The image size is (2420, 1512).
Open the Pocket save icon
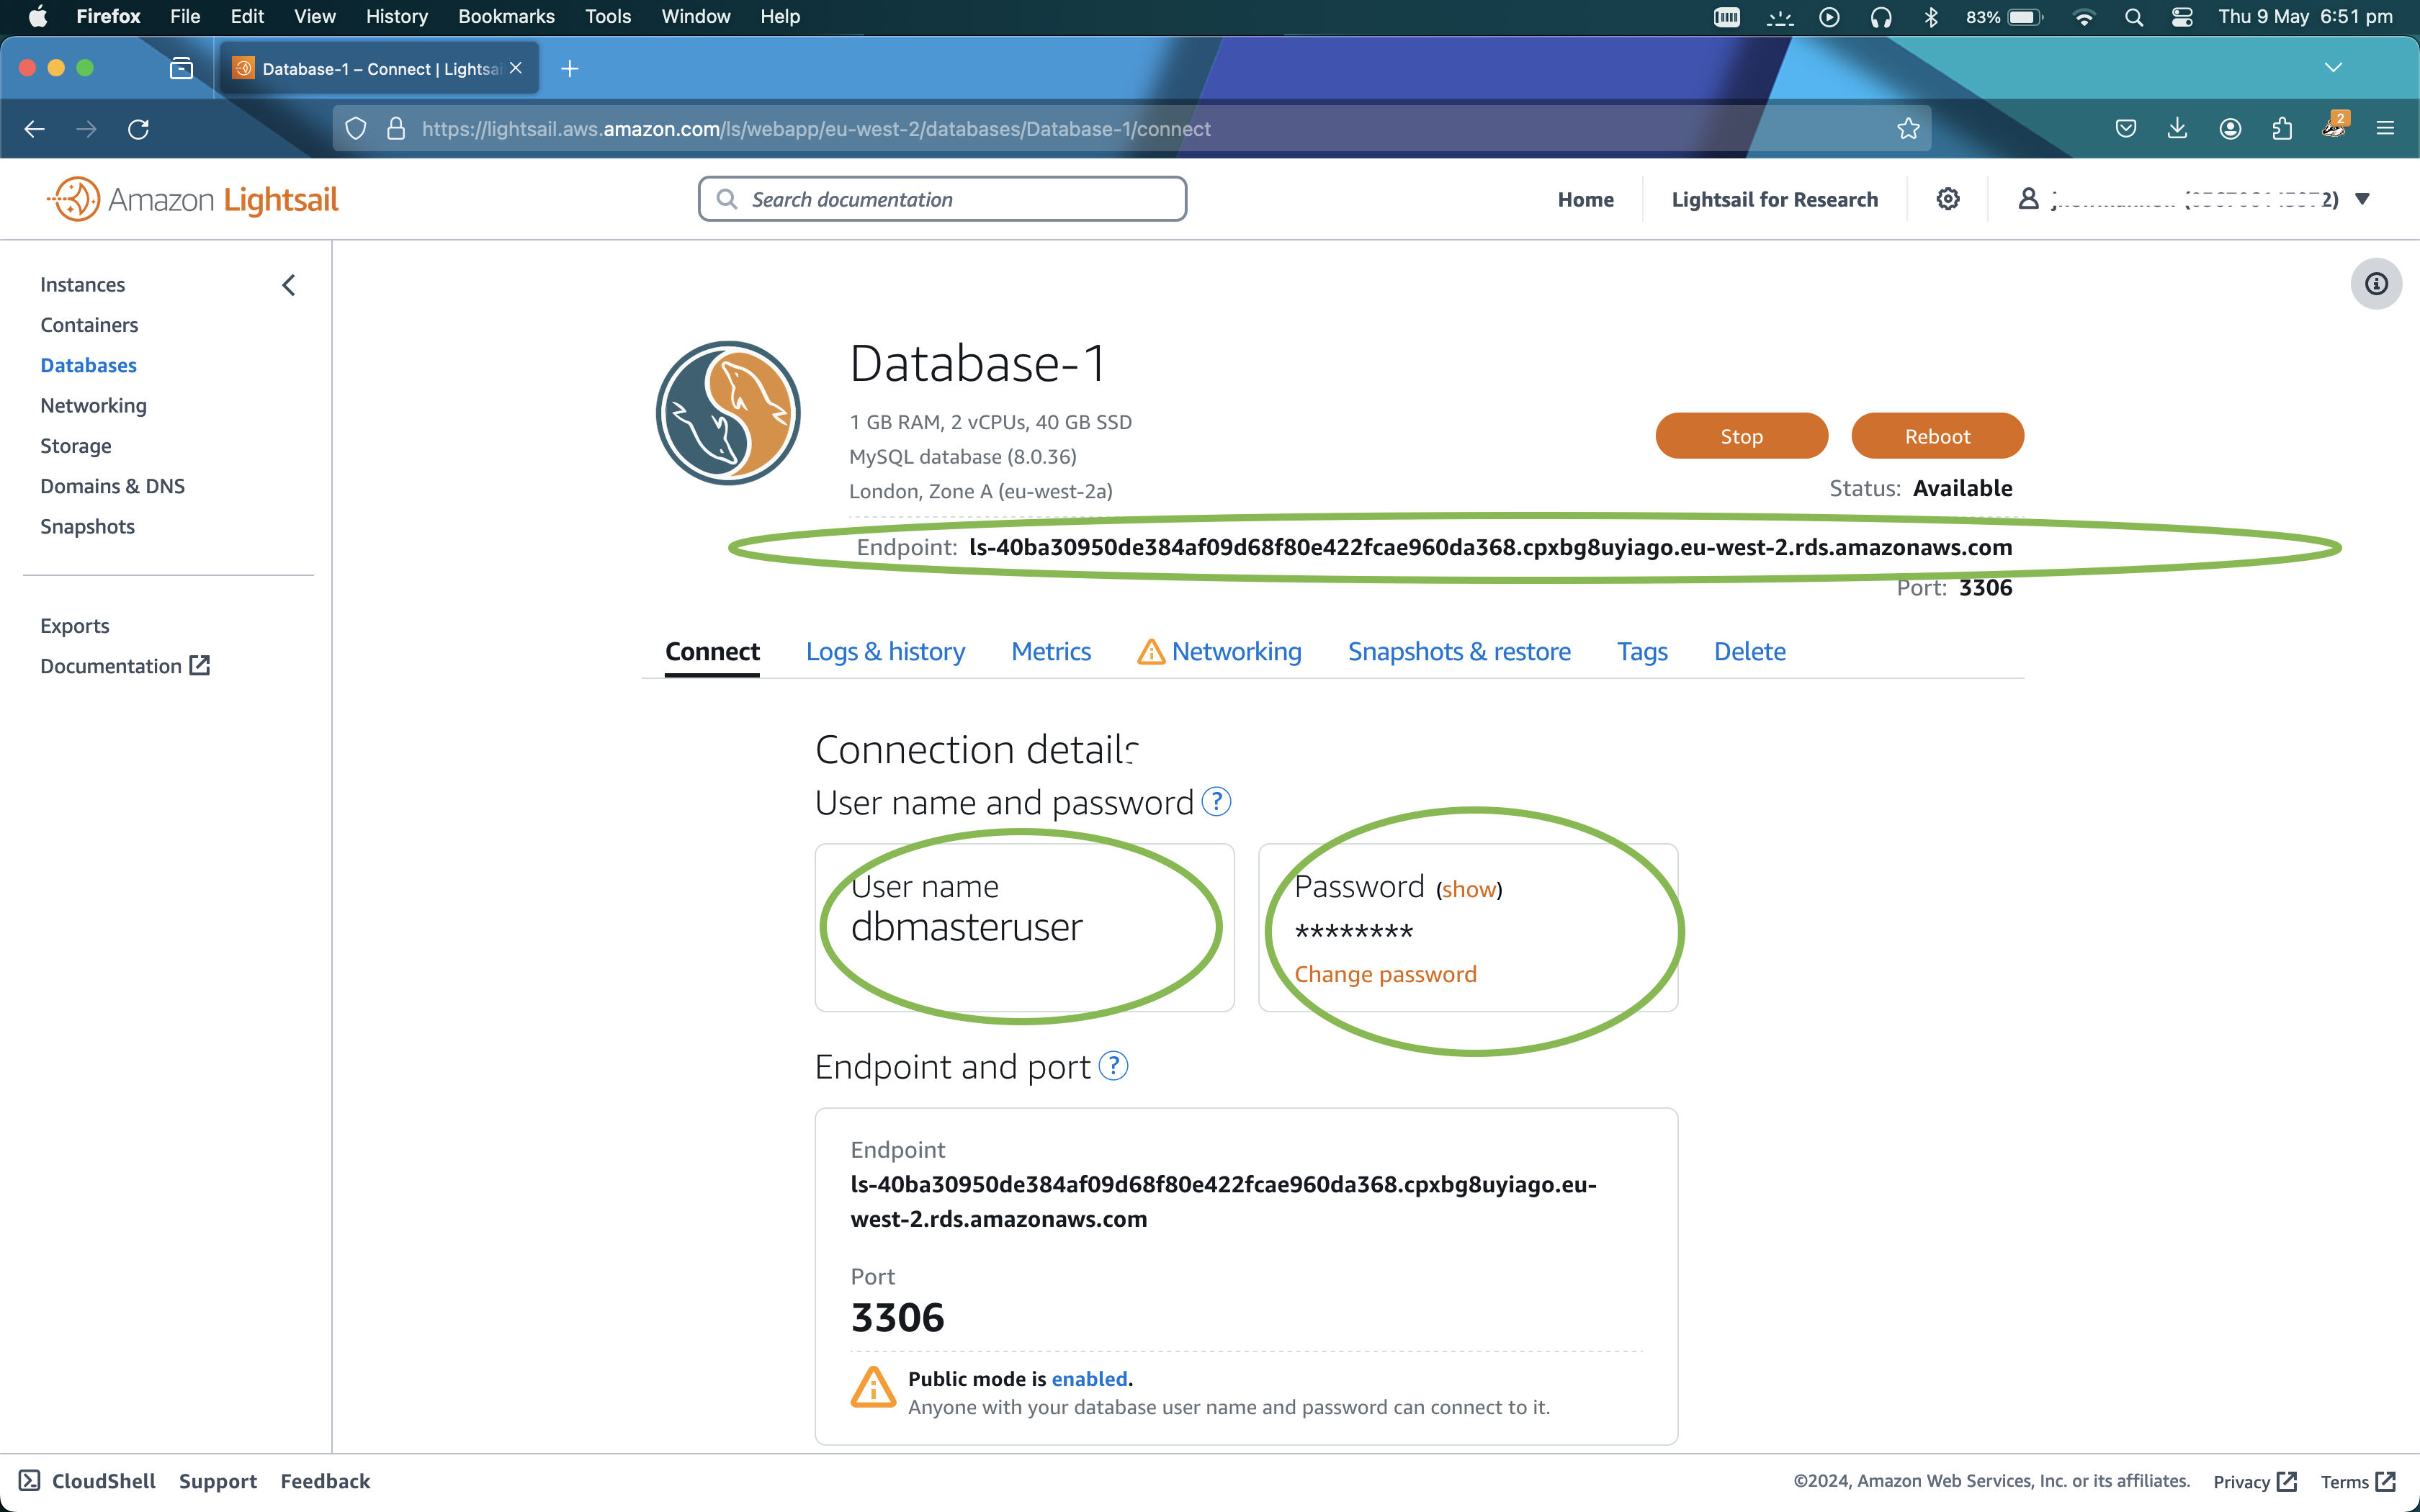pos(2126,129)
